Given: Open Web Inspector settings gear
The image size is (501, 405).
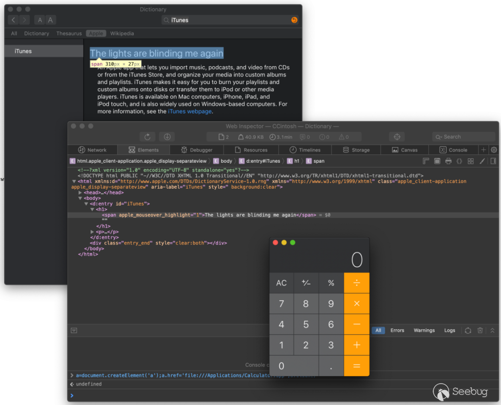Looking at the screenshot, I should click(x=494, y=150).
